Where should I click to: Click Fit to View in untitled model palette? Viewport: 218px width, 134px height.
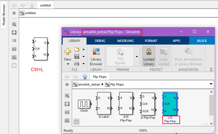pyautogui.click(x=14, y=32)
